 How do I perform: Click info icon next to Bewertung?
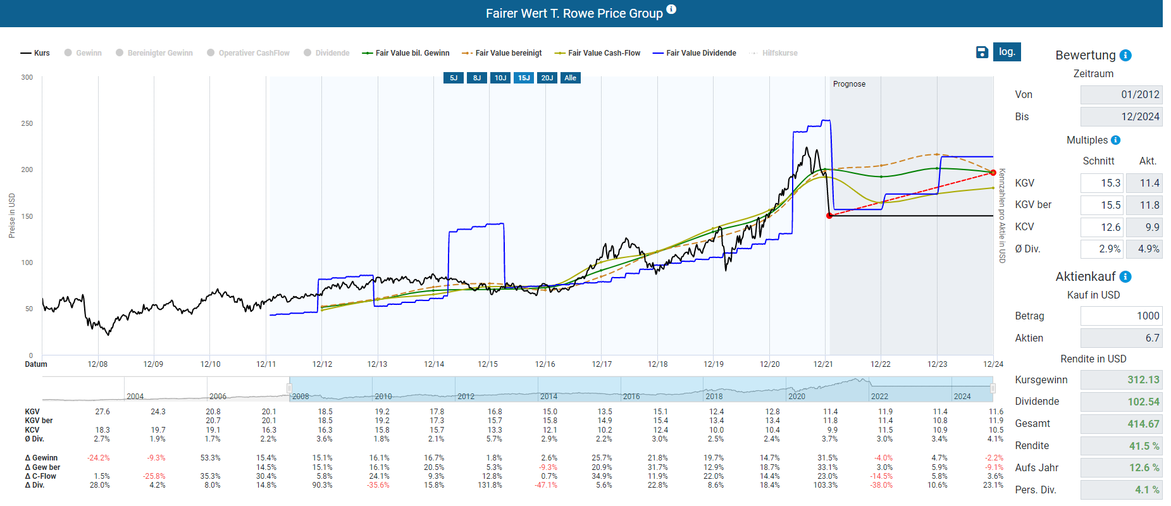(1125, 56)
